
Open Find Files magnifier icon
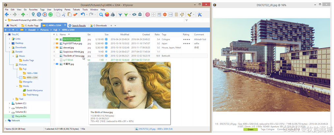[101, 14]
